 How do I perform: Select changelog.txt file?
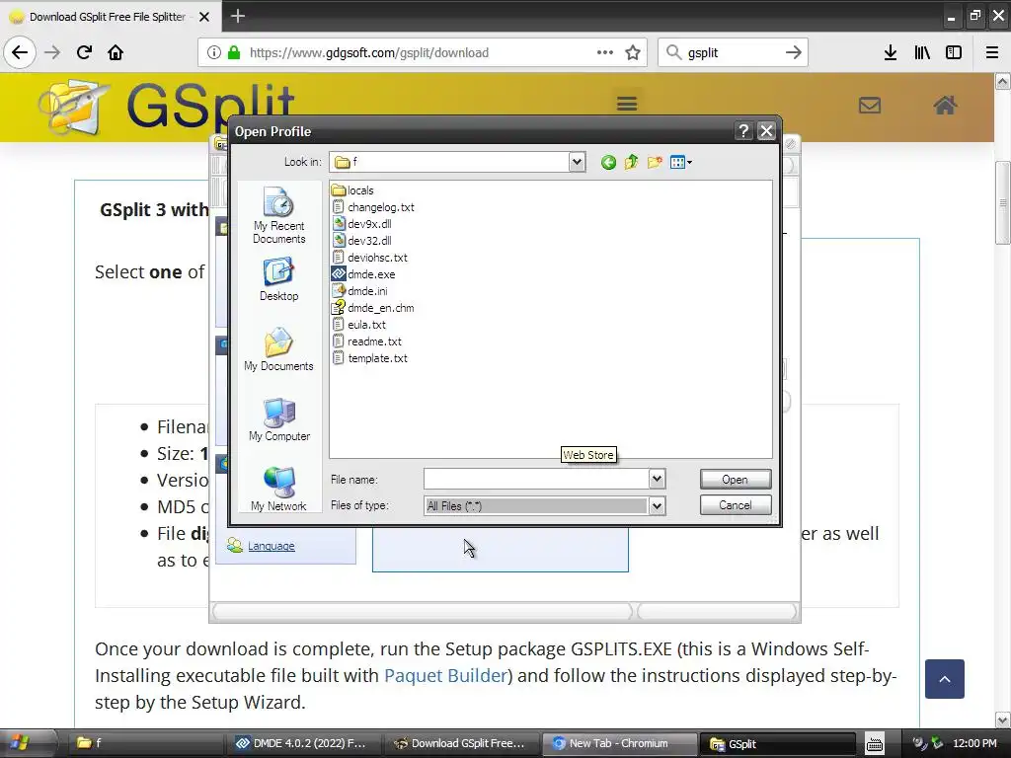pyautogui.click(x=373, y=207)
